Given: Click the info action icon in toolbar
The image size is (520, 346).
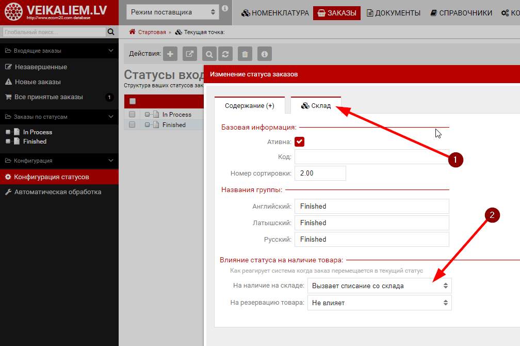Looking at the screenshot, I should [x=264, y=54].
